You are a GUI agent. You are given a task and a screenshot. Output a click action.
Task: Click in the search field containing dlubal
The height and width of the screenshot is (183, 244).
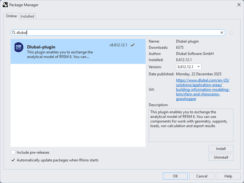pyautogui.click(x=118, y=32)
